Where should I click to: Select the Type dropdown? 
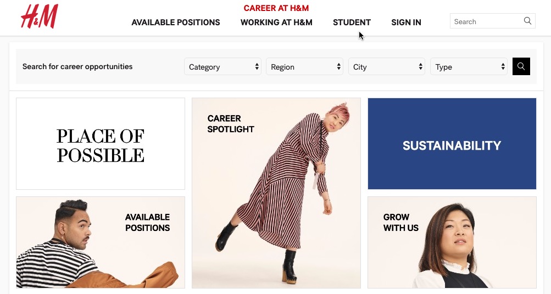(x=469, y=67)
